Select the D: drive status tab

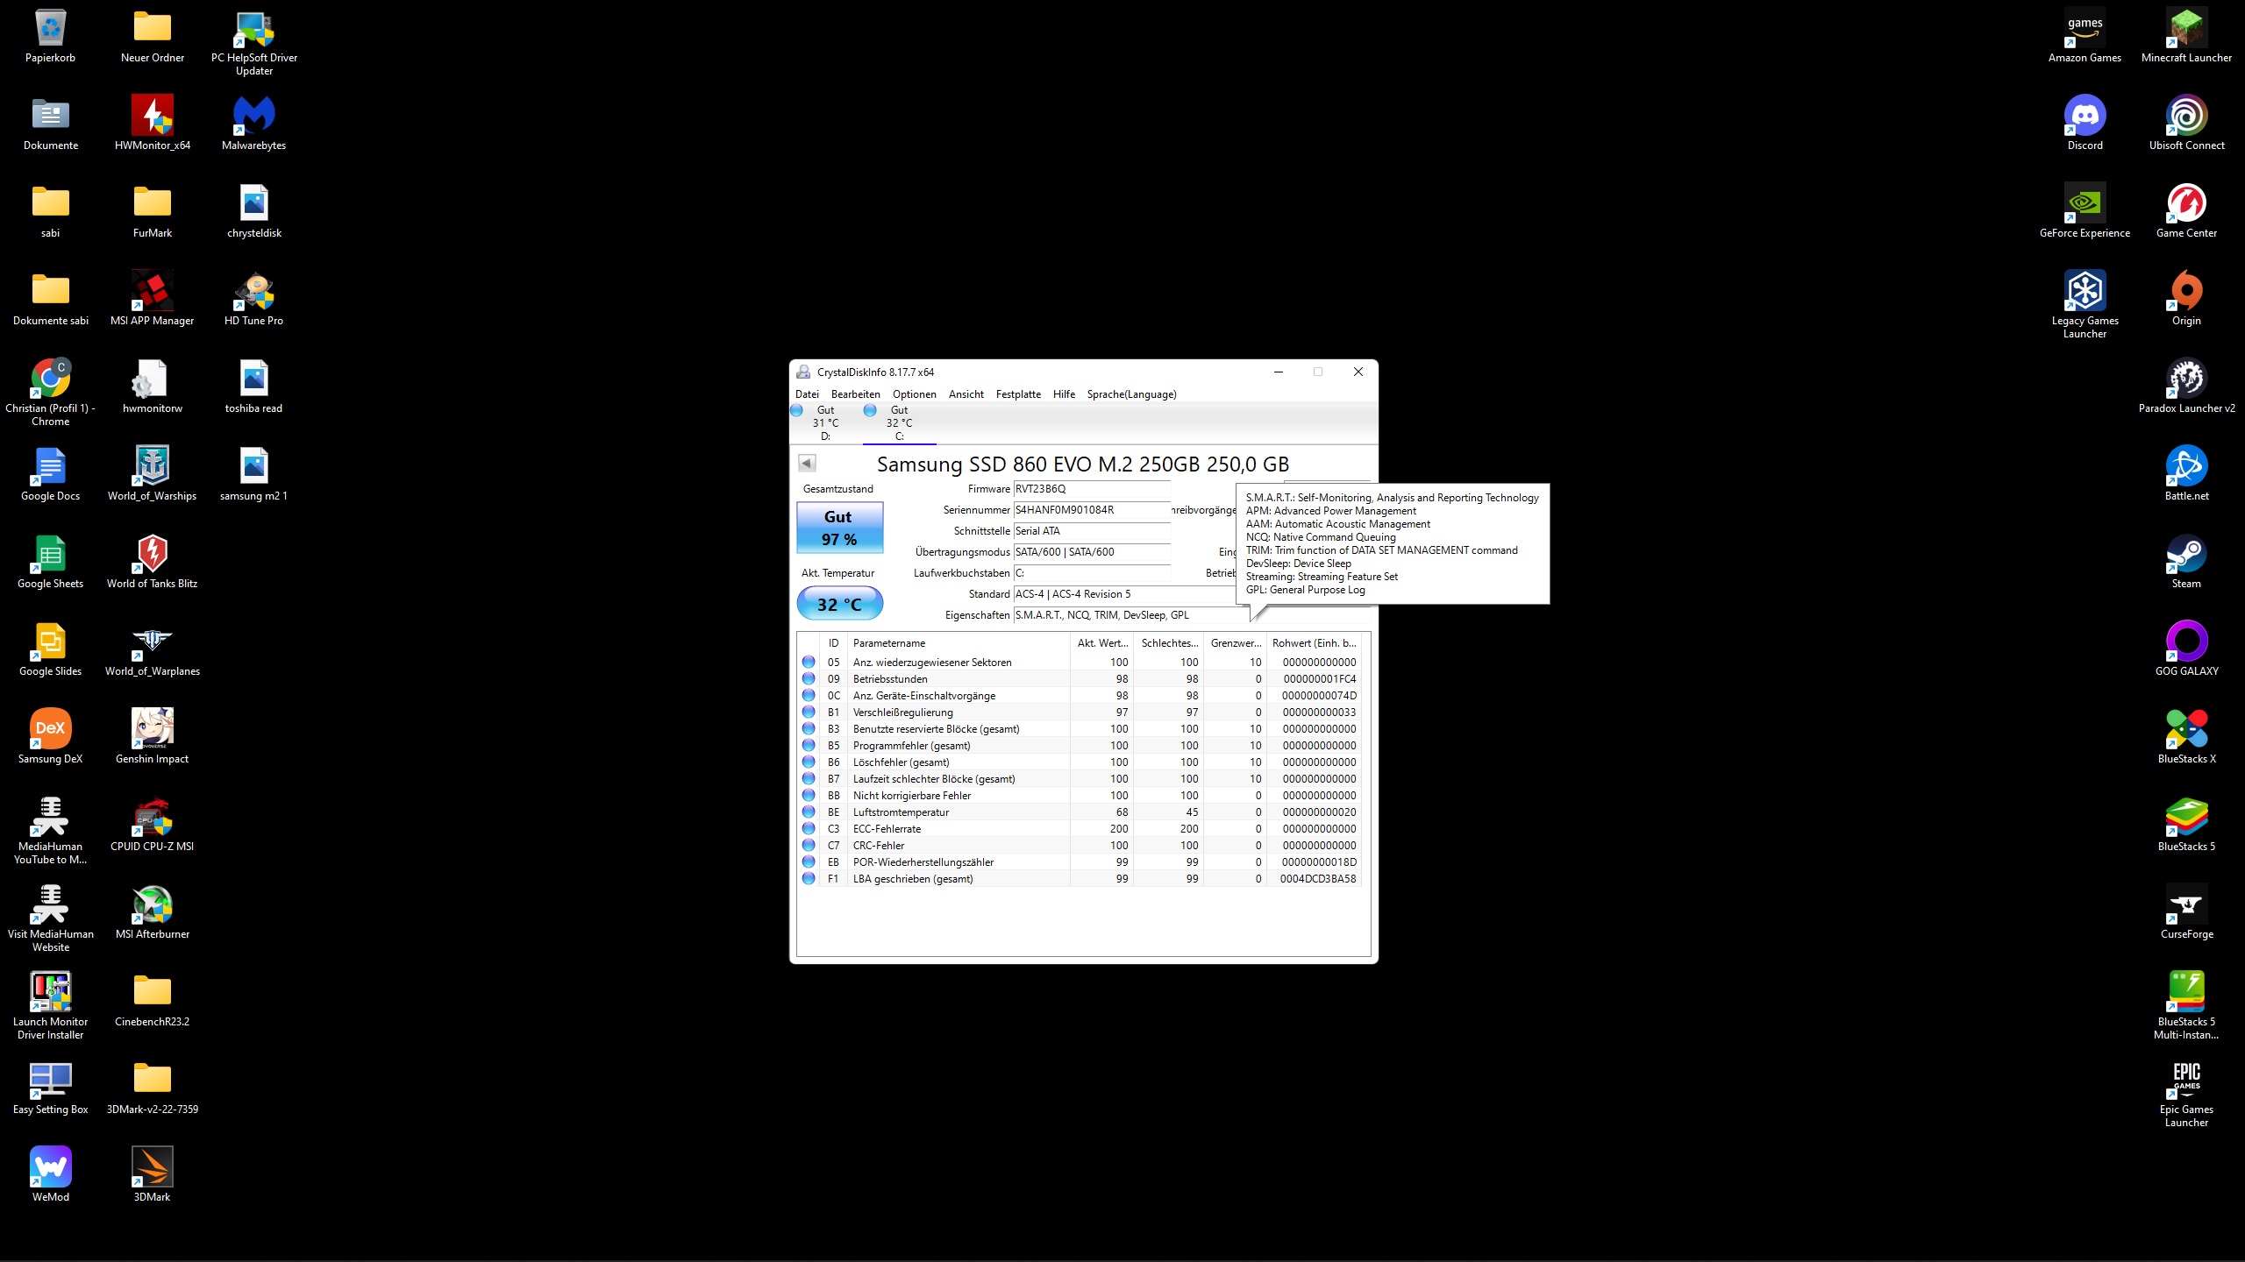(824, 422)
